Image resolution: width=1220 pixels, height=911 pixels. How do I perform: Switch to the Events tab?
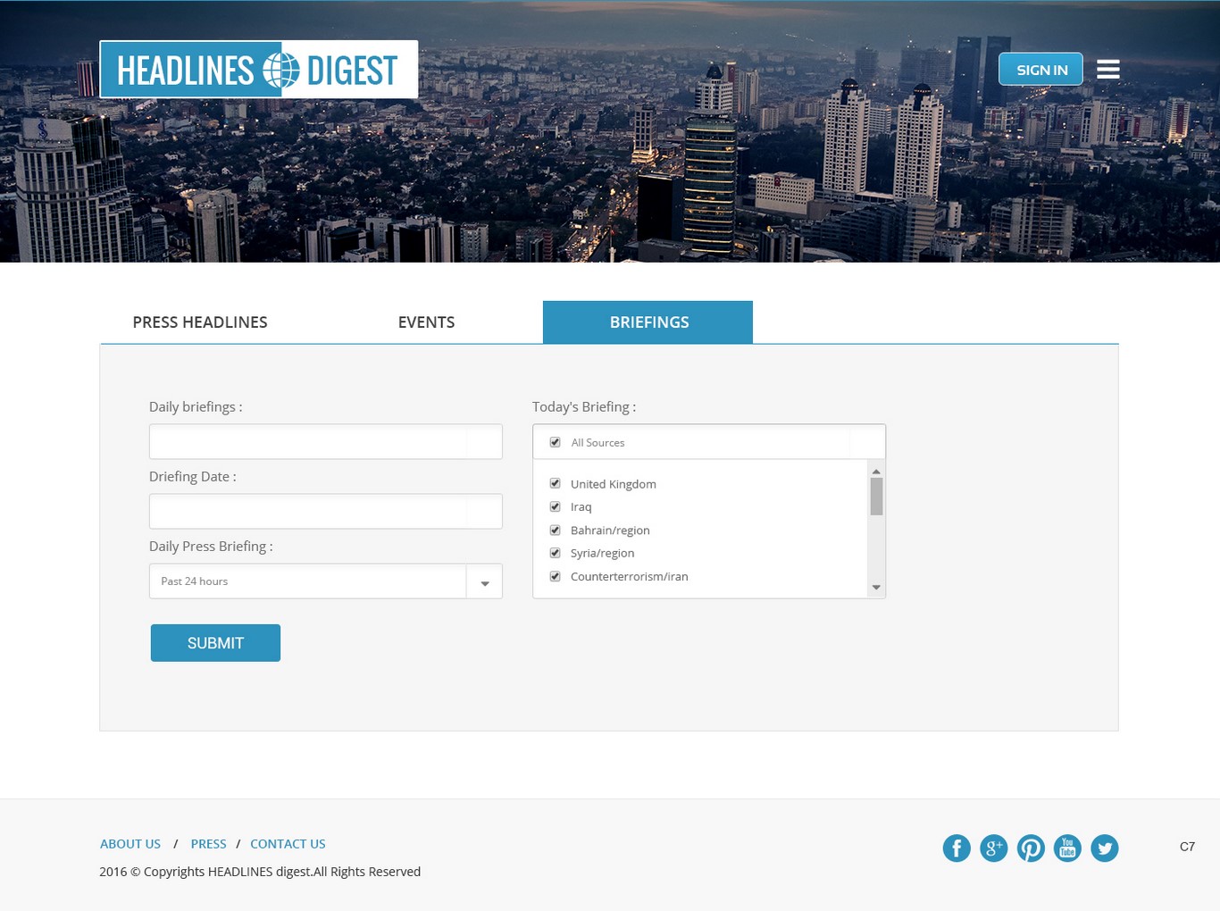pyautogui.click(x=426, y=322)
